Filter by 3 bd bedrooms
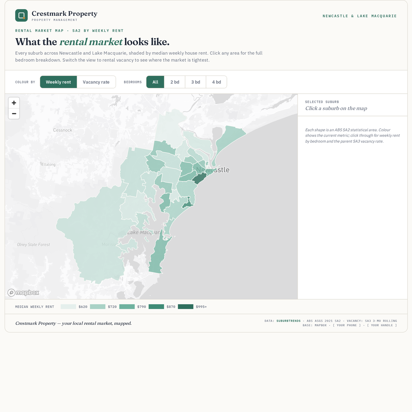Screen dimensions: 412x412 196,82
